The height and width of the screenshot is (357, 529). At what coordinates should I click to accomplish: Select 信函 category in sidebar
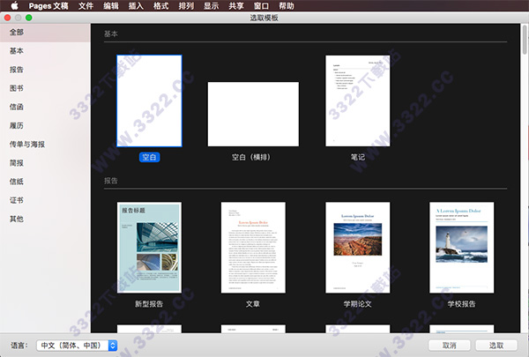click(x=45, y=107)
